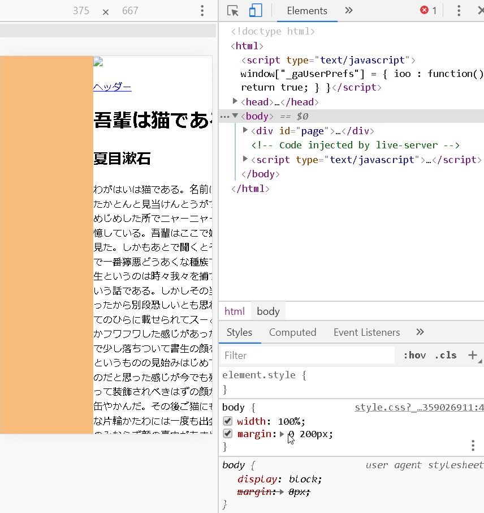Show more Styles pane tabs chevron
The image size is (484, 513).
coord(420,332)
